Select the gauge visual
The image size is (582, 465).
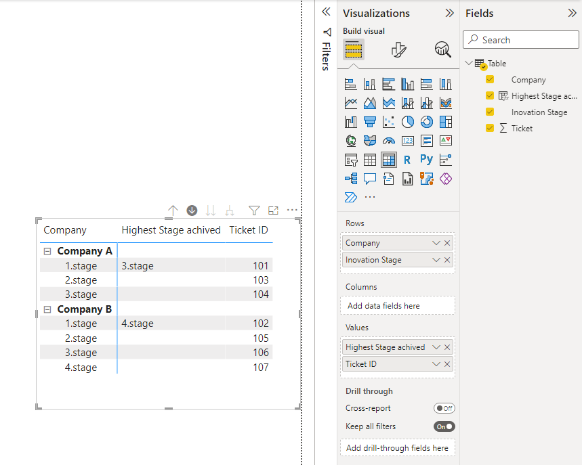click(x=389, y=141)
